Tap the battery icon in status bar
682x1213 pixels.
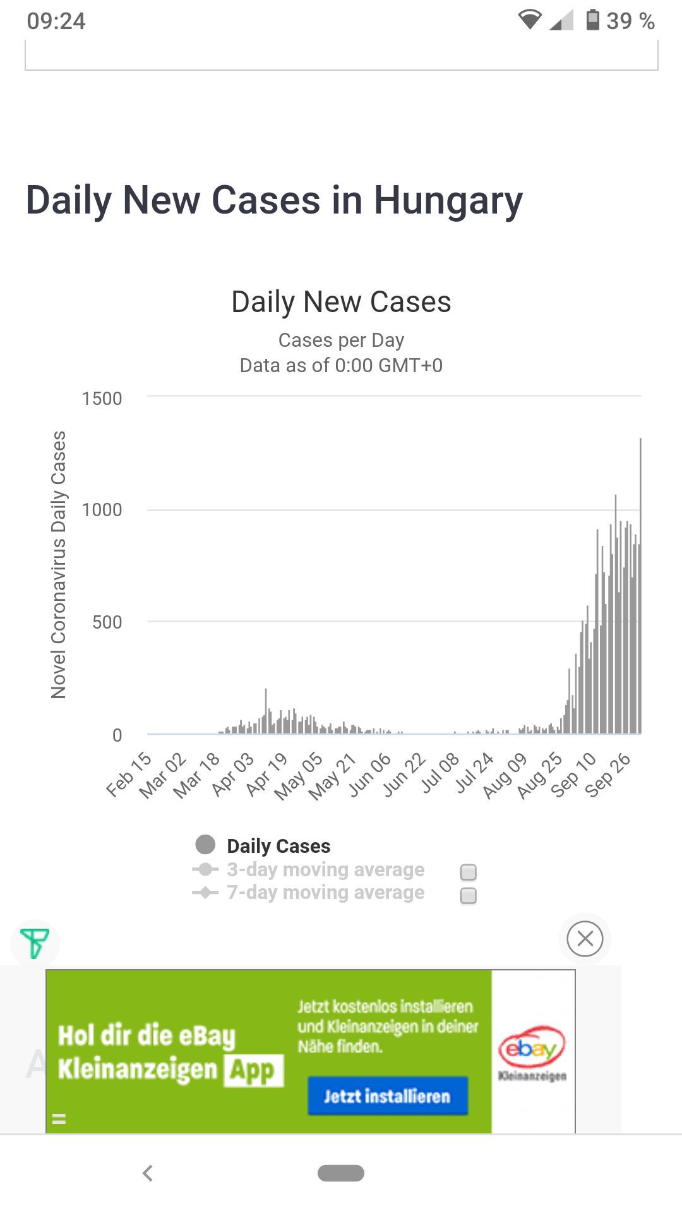(x=592, y=20)
